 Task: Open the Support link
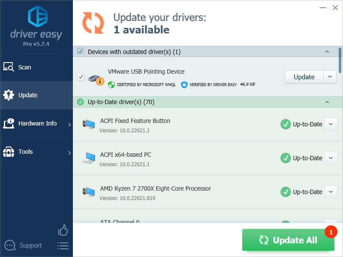(30, 245)
